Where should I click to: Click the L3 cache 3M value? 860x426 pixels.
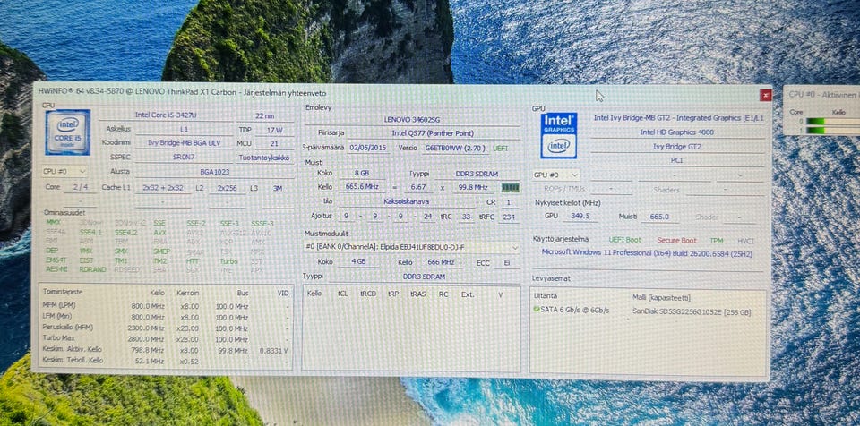tap(278, 188)
